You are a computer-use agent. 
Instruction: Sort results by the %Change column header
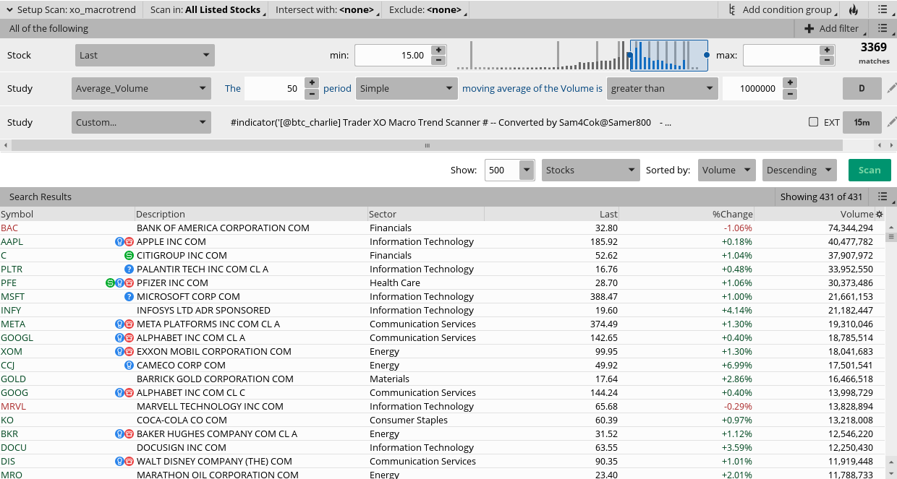coord(686,214)
